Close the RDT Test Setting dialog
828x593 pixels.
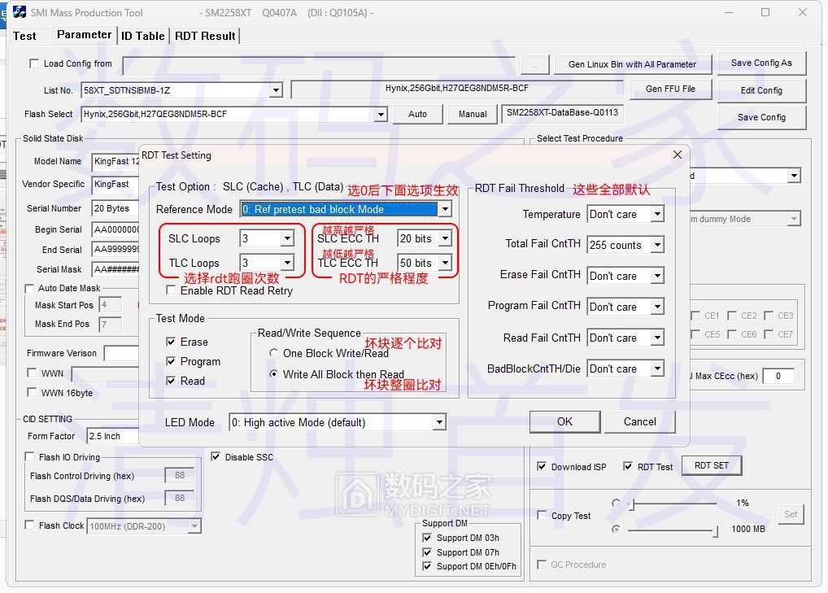[x=677, y=155]
